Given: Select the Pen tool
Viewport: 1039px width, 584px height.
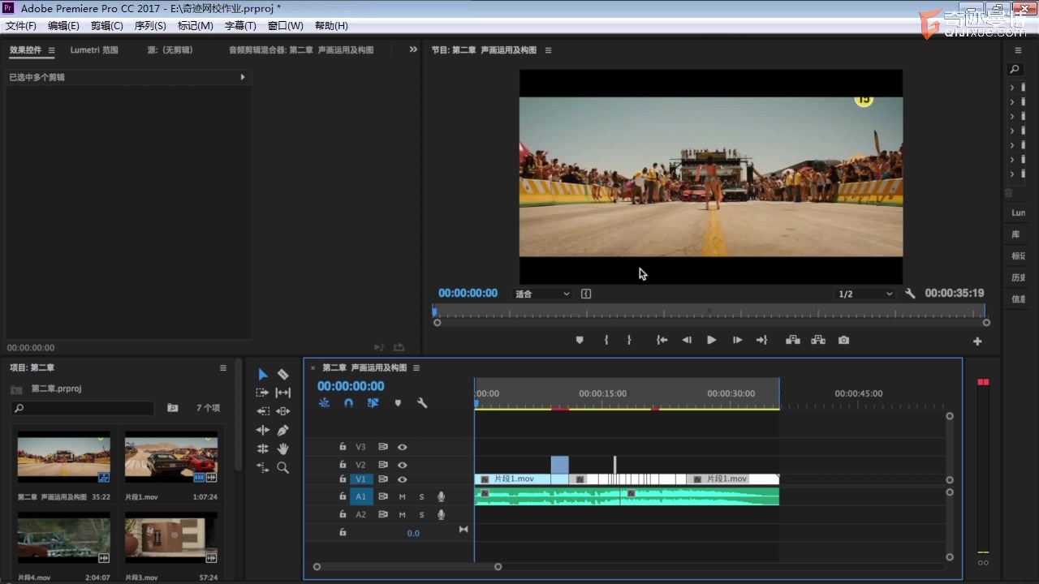Looking at the screenshot, I should coord(282,430).
